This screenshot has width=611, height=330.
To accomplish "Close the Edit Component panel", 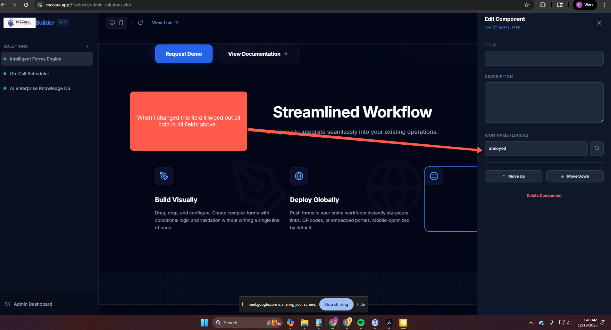I will [x=599, y=23].
